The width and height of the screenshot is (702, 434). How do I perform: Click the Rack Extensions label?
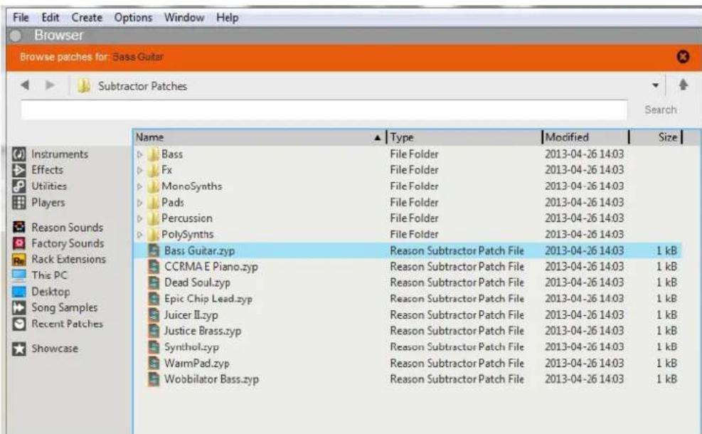[x=68, y=259]
